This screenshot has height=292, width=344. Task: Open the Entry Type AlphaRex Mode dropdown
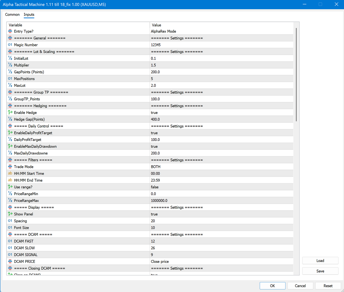point(221,31)
